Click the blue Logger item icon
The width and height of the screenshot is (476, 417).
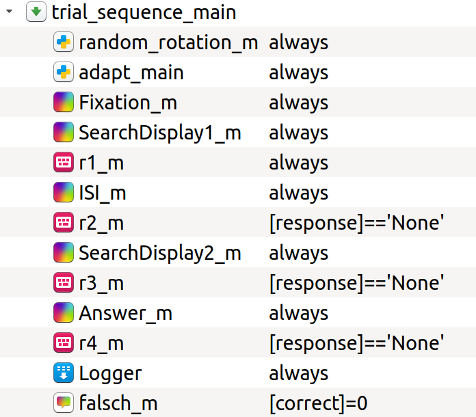(x=64, y=373)
